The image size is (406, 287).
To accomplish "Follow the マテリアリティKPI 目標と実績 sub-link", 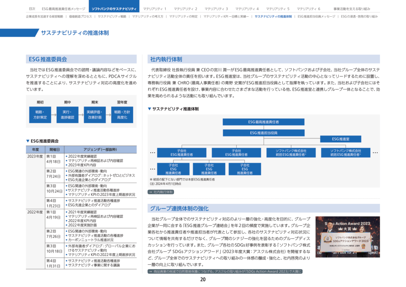I will tap(226, 17).
